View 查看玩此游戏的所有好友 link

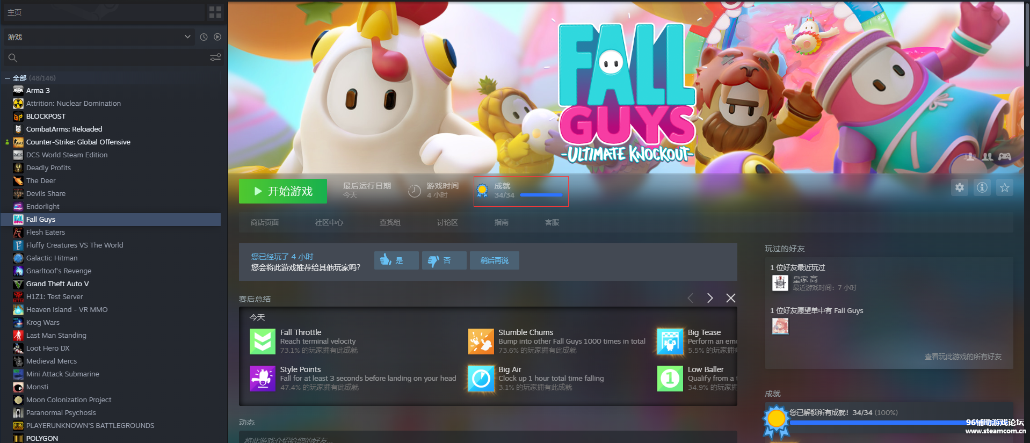point(963,357)
